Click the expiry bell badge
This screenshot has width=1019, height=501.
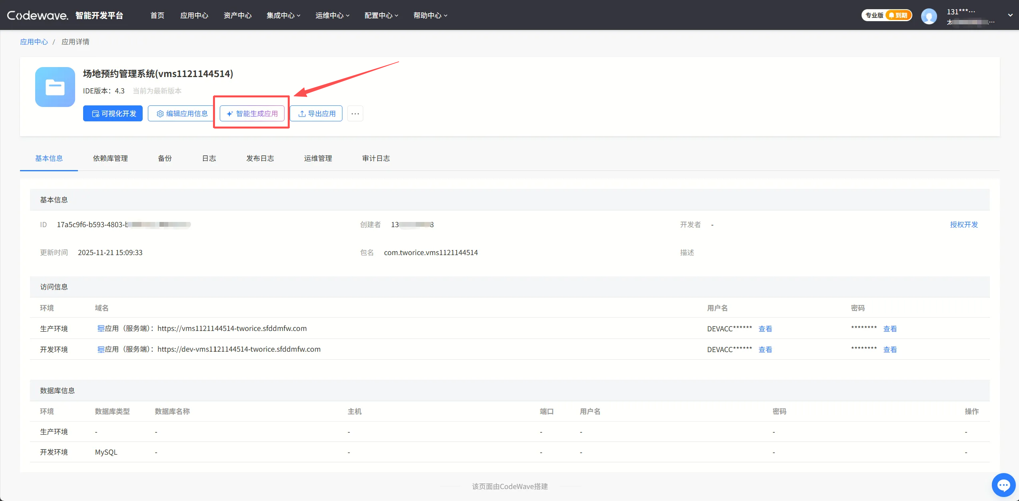pyautogui.click(x=898, y=16)
